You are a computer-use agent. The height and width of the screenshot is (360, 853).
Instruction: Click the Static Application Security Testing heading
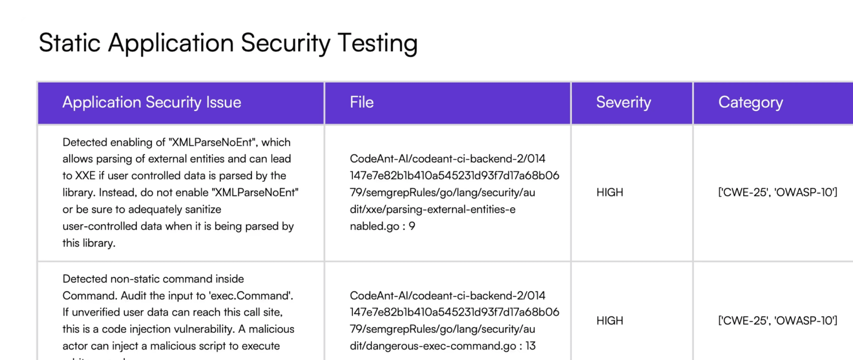(228, 43)
